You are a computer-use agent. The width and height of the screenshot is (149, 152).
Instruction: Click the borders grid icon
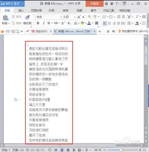click(144, 23)
